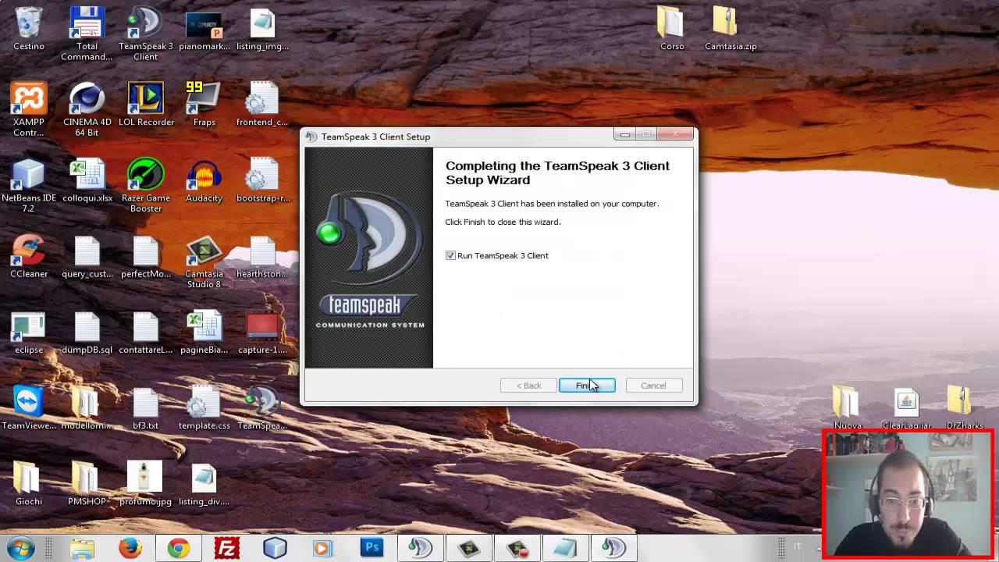Select the dumpDB.sql file icon
This screenshot has height=562, width=999.
87,332
